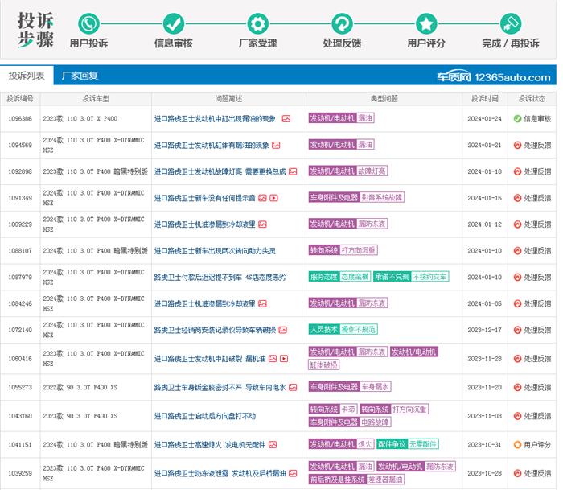Open complaint 进口路虎卫士发动机中缸出现漏油的现象
Screen dimensions: 563x490
(x=215, y=119)
